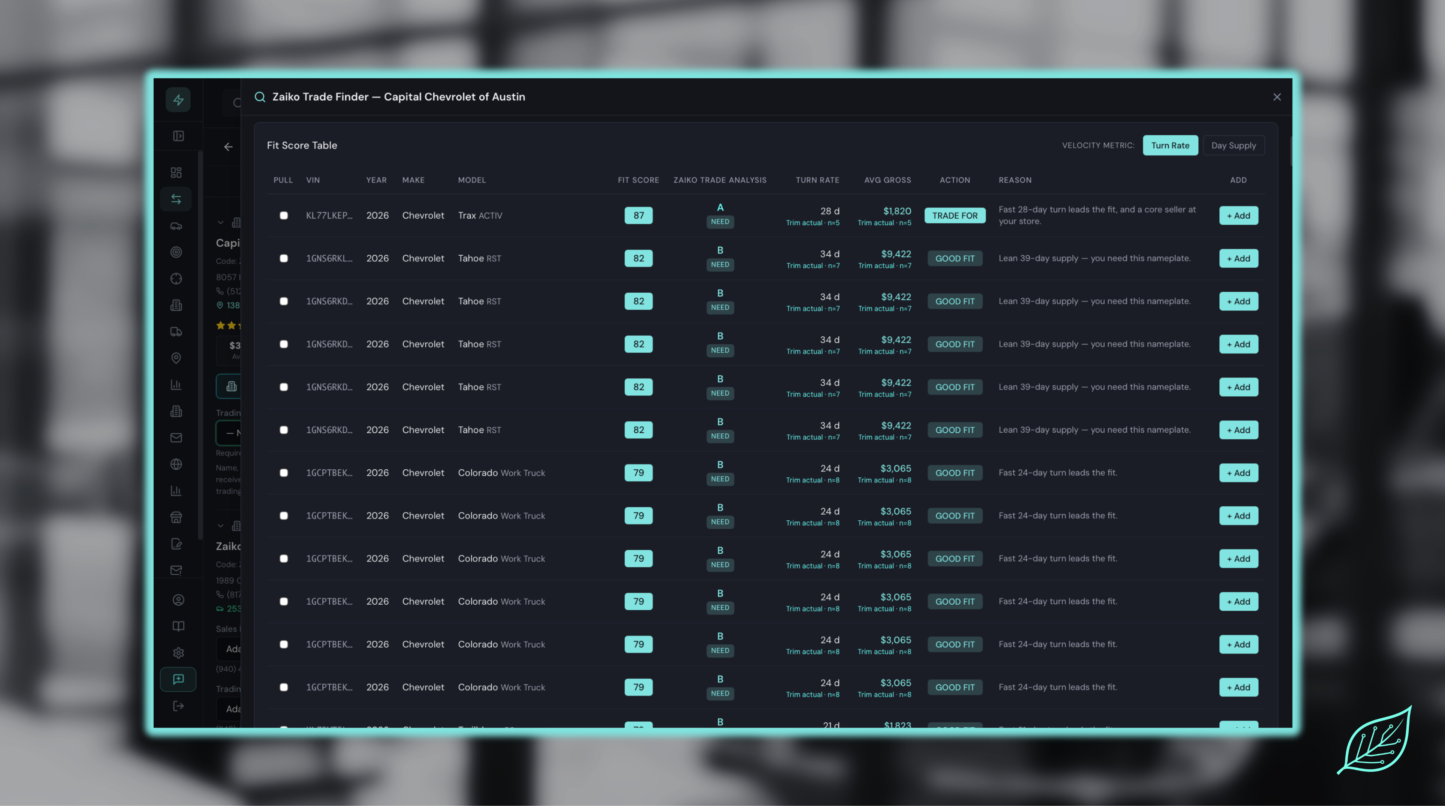Click the ZAIKO TRADE ANALYSIS column header
The image size is (1445, 806).
(x=720, y=180)
